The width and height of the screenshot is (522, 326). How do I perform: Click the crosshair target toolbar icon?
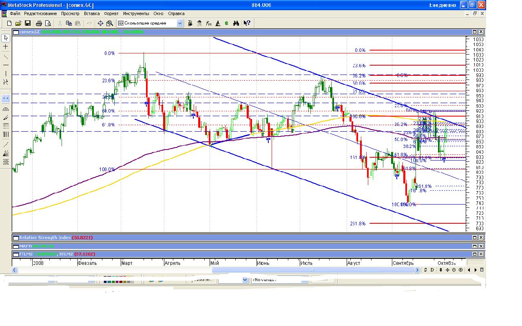pos(100,23)
